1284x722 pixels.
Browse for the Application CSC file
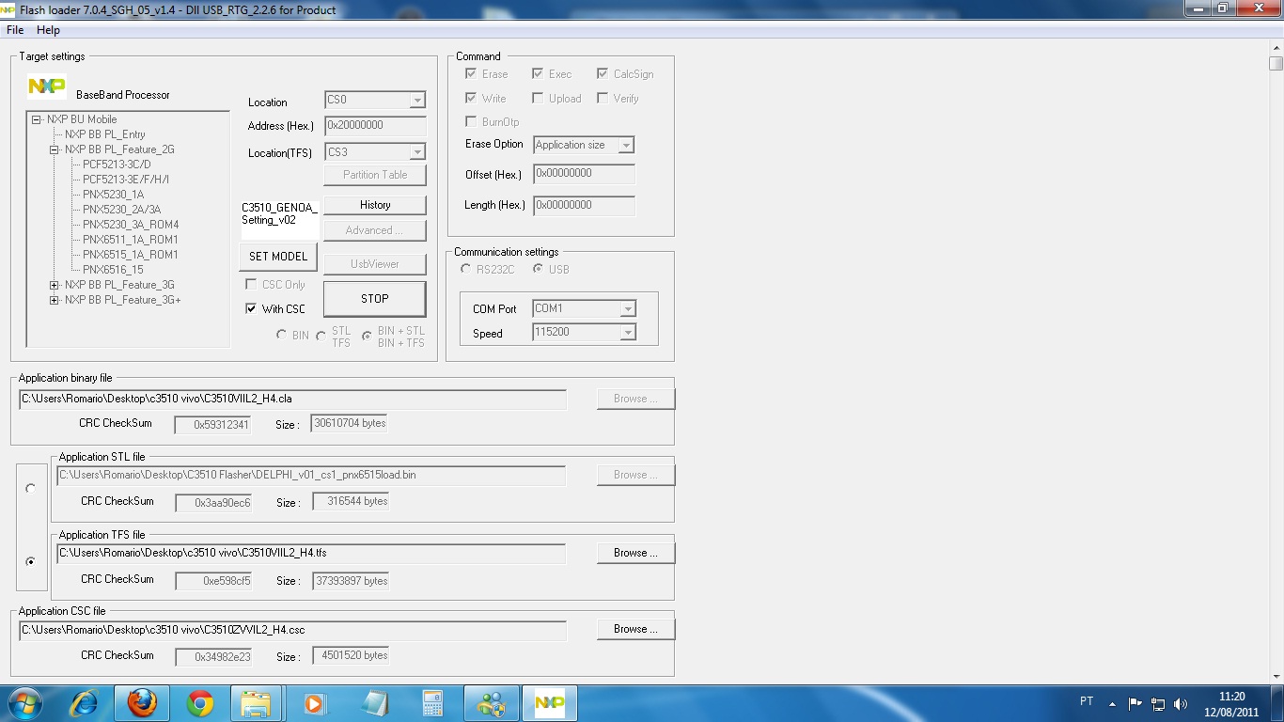tap(635, 629)
